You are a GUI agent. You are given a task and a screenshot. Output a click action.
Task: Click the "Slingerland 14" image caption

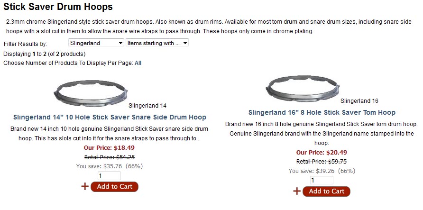point(147,106)
